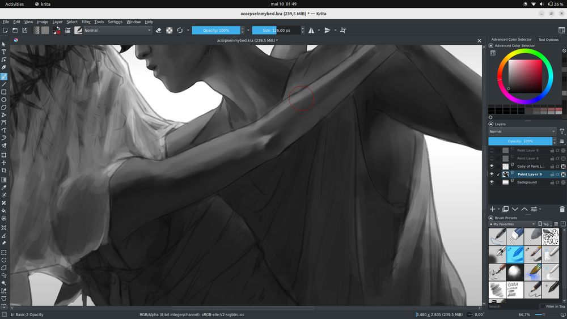Expand horizontal mirror options arrow
Screen dimensions: 567x319
[319, 31]
